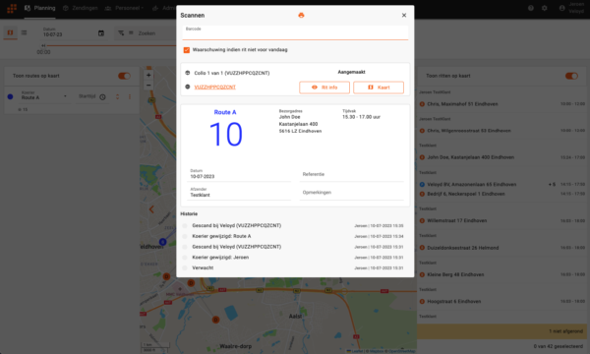590x354 pixels.
Task: Switch to map view icon
Action: pos(10,32)
